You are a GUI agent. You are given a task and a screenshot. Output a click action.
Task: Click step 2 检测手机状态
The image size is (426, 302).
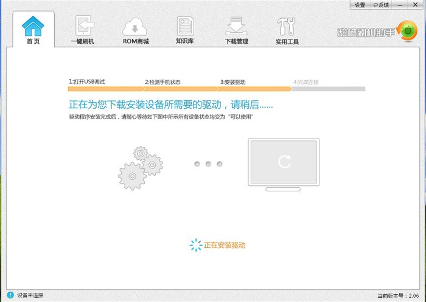coord(162,82)
